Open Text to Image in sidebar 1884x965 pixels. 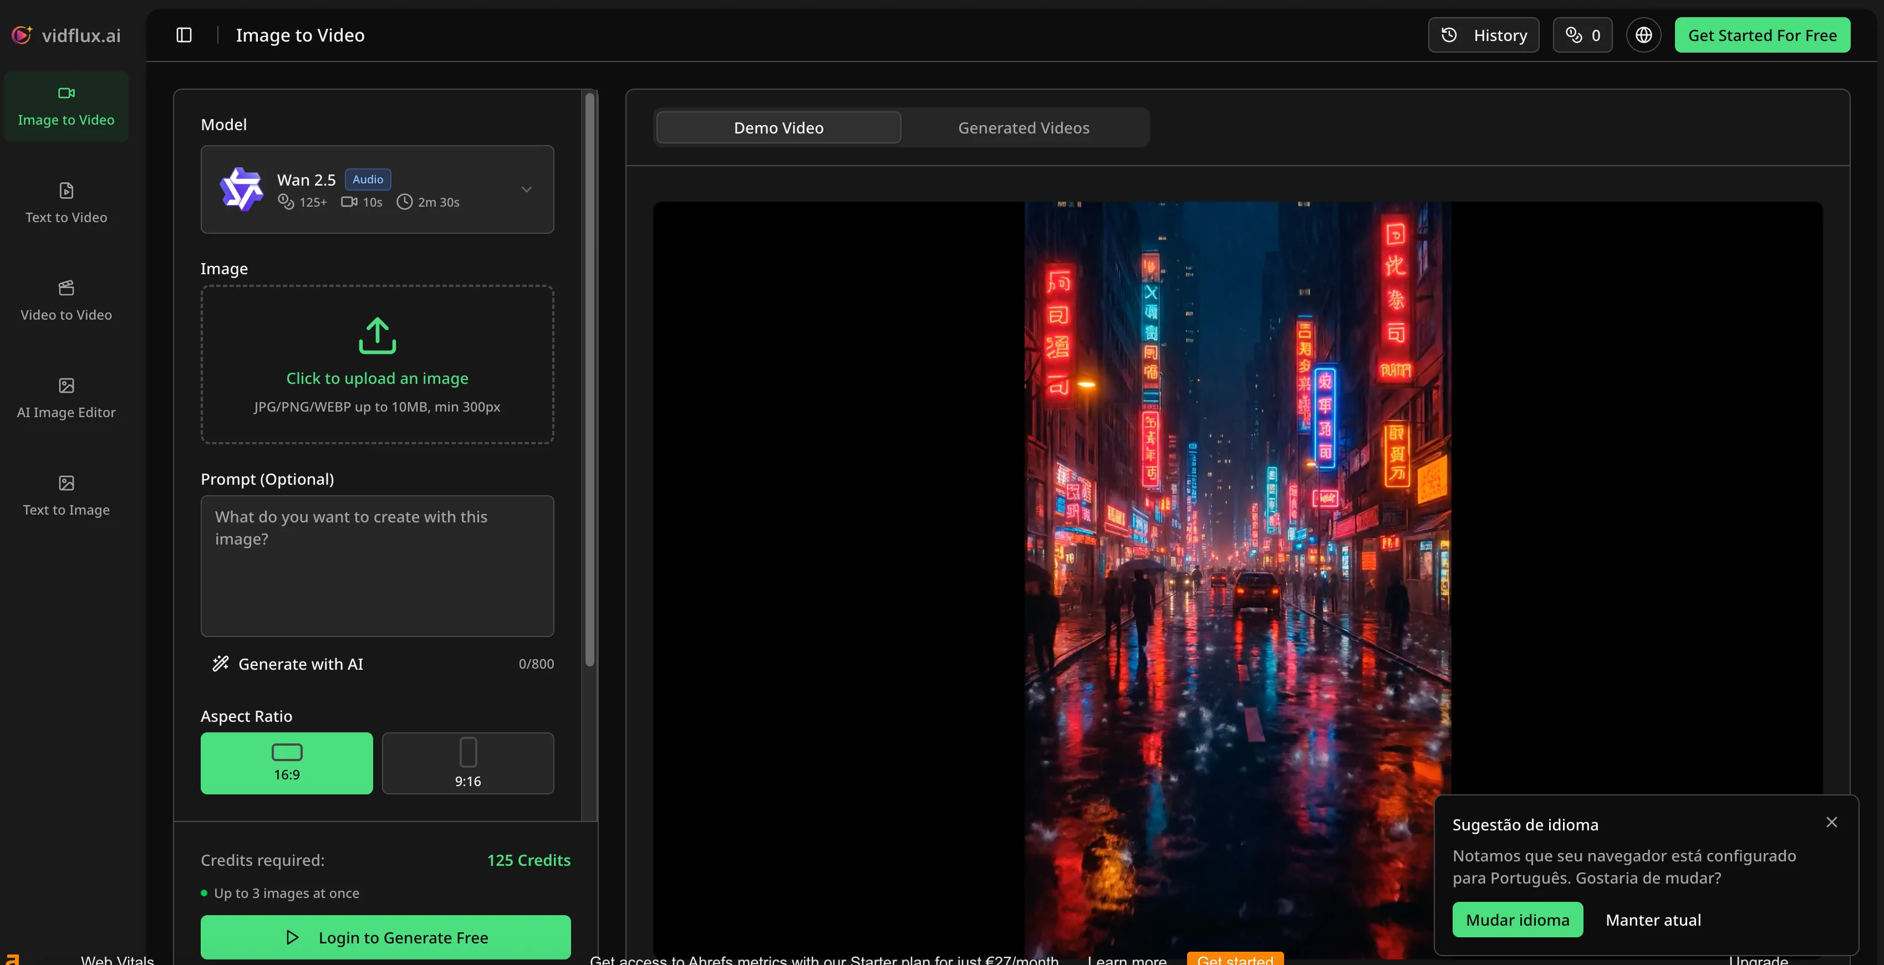coord(67,496)
